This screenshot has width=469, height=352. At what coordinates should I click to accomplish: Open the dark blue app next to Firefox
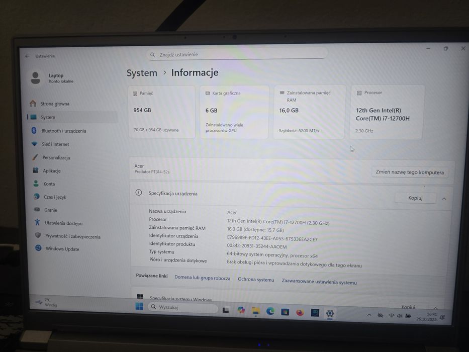(x=315, y=313)
